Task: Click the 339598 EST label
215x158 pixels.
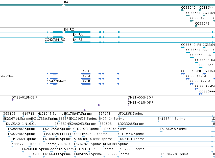Action: (106, 124)
